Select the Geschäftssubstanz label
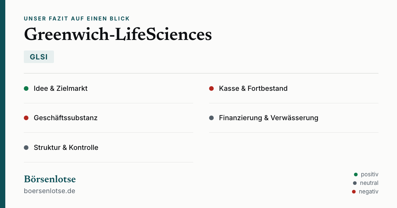The image size is (397, 208). (x=66, y=118)
